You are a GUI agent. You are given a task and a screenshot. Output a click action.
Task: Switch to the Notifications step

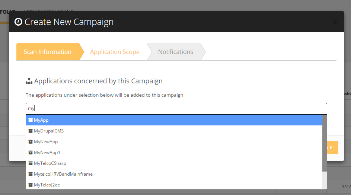[176, 52]
